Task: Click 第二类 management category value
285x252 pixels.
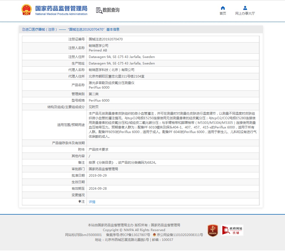Action: 94,94
